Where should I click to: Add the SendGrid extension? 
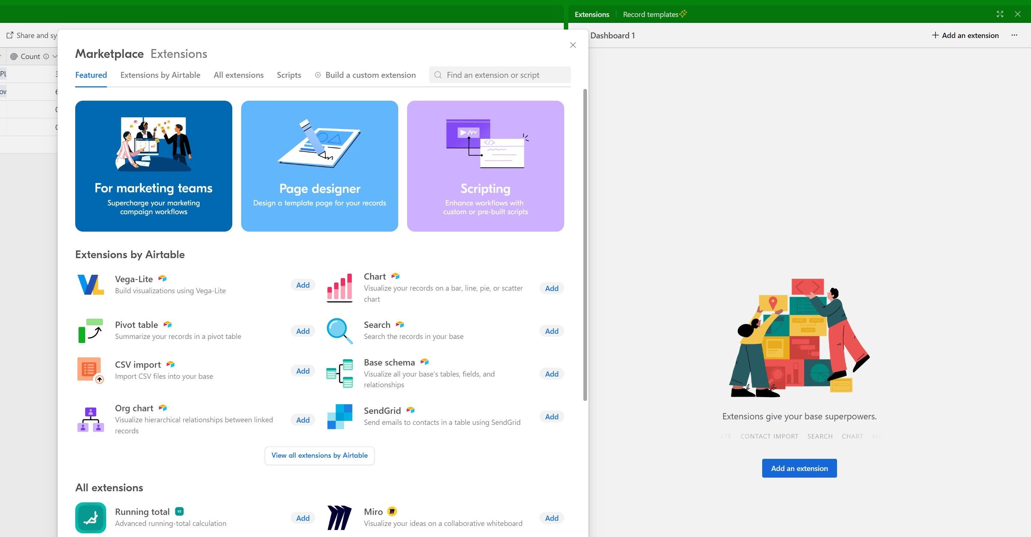552,417
